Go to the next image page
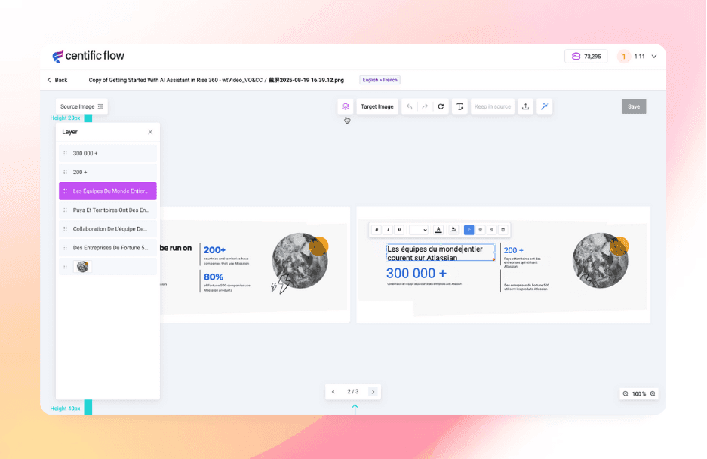Image resolution: width=707 pixels, height=459 pixels. (x=373, y=392)
